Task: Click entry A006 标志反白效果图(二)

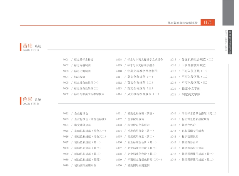Action: click(81, 89)
